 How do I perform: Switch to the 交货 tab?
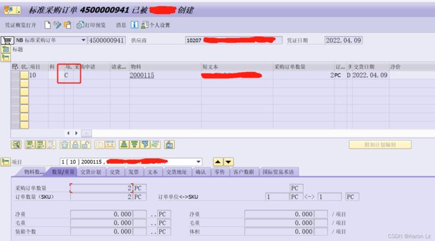[114, 172]
